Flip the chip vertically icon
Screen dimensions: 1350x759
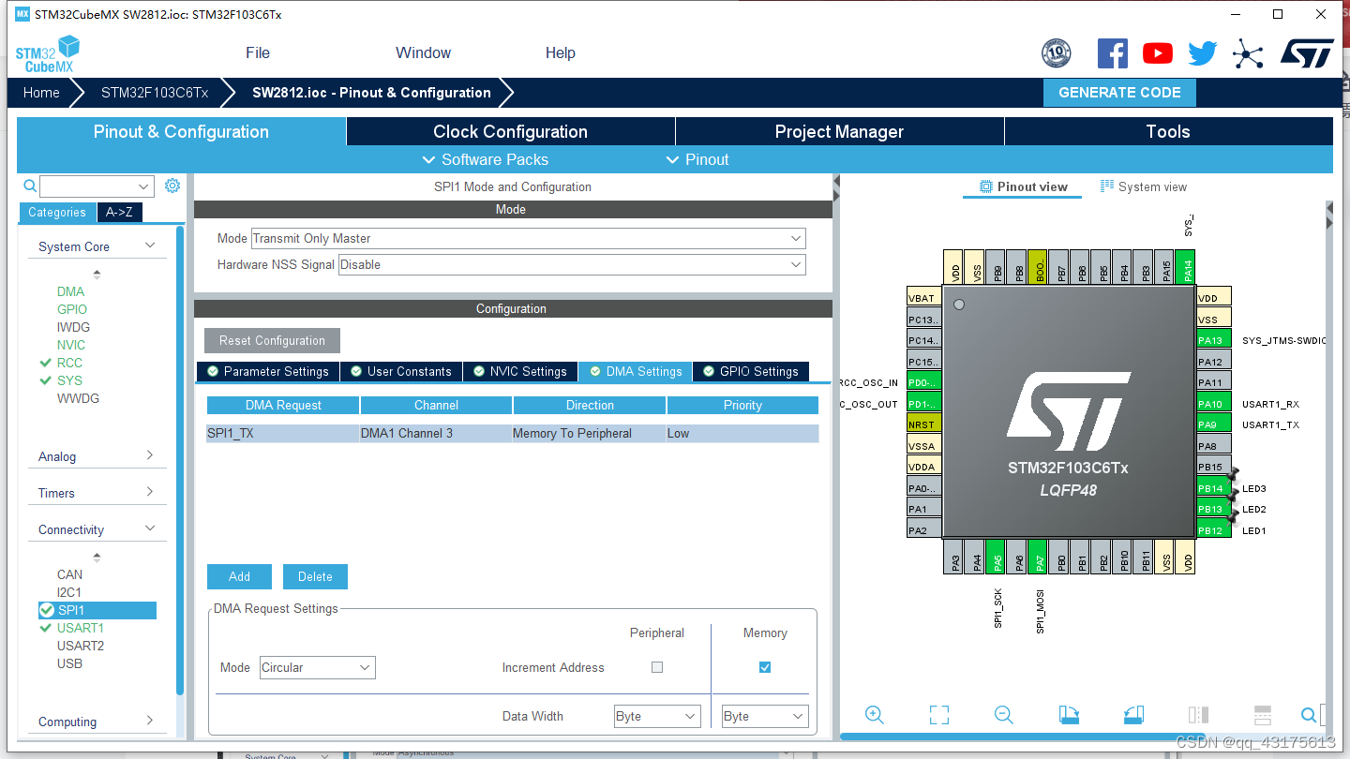click(1263, 715)
